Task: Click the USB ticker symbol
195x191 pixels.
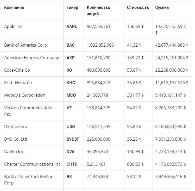Action: click(x=71, y=127)
